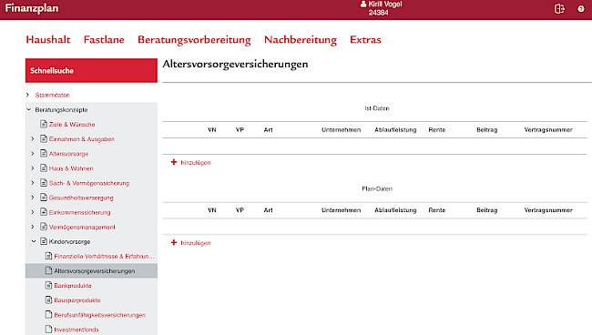Click Plan-Daten Beitrag column header
The height and width of the screenshot is (335, 592).
tap(486, 210)
